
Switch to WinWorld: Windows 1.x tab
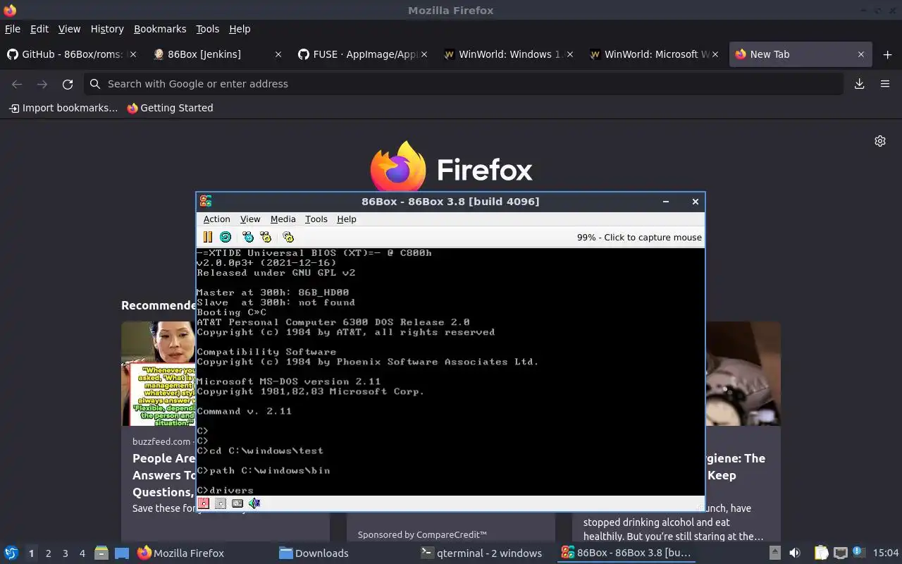tap(507, 54)
